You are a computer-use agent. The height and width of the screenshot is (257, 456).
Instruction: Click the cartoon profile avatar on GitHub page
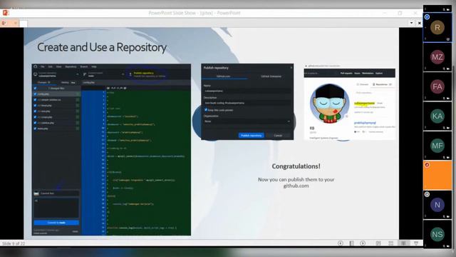(x=329, y=104)
